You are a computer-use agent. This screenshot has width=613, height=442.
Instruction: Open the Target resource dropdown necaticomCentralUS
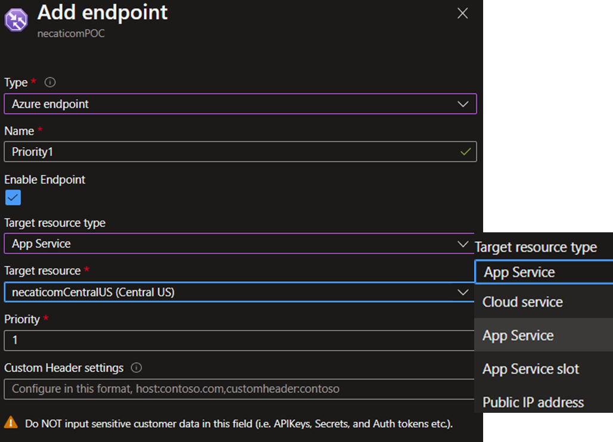[239, 292]
